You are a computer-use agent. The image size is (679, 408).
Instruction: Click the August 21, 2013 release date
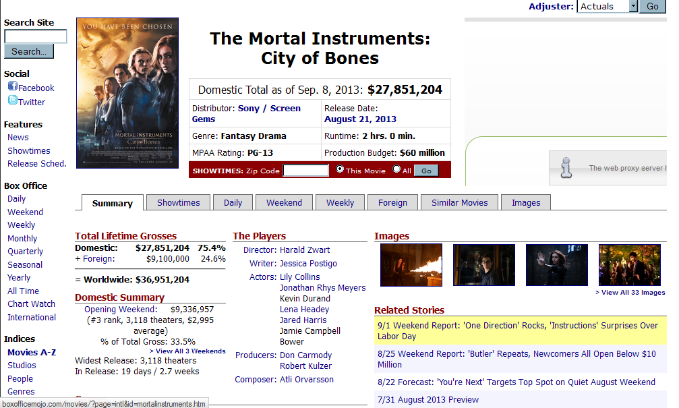pos(360,119)
